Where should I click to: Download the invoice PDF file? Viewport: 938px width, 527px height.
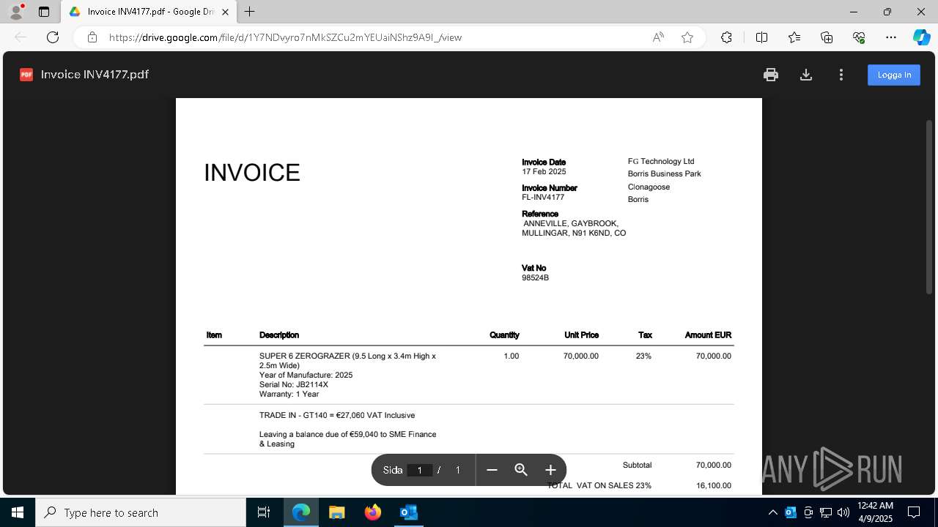pyautogui.click(x=806, y=75)
